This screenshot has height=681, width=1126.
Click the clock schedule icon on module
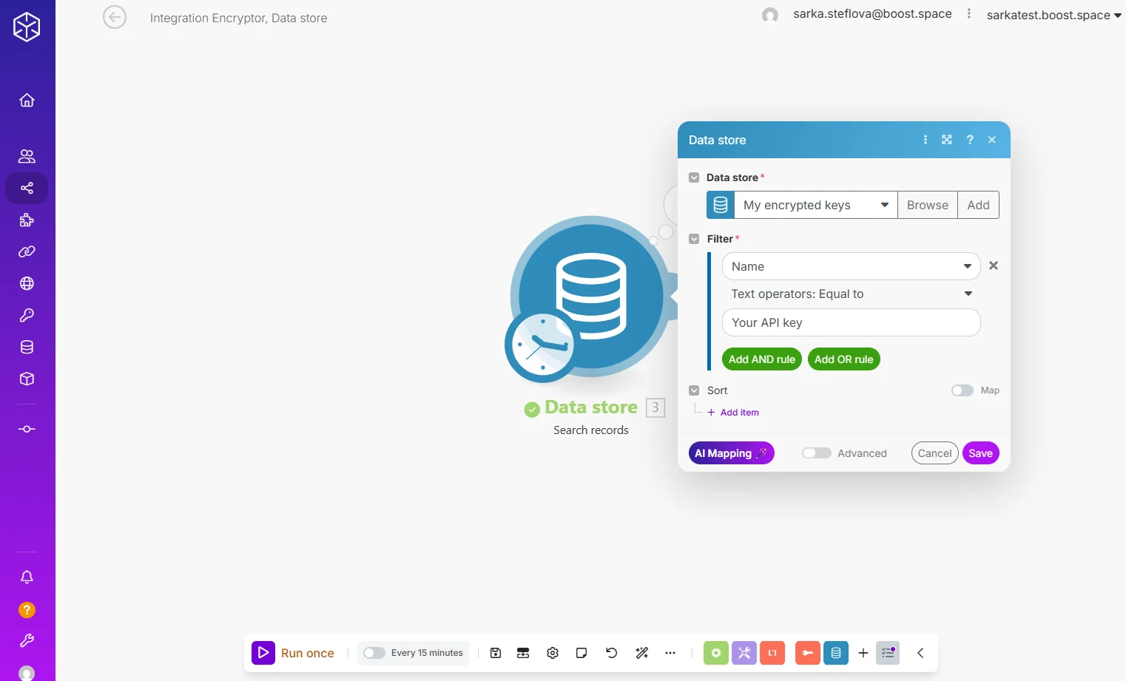[542, 346]
